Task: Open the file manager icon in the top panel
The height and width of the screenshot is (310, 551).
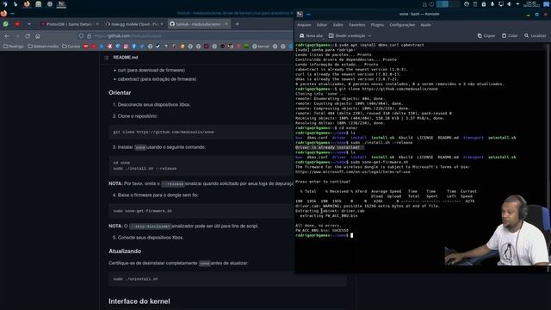Action: click(x=38, y=4)
